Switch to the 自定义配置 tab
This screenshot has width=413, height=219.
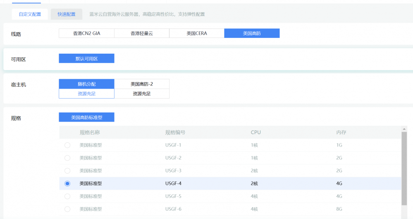[x=30, y=14]
